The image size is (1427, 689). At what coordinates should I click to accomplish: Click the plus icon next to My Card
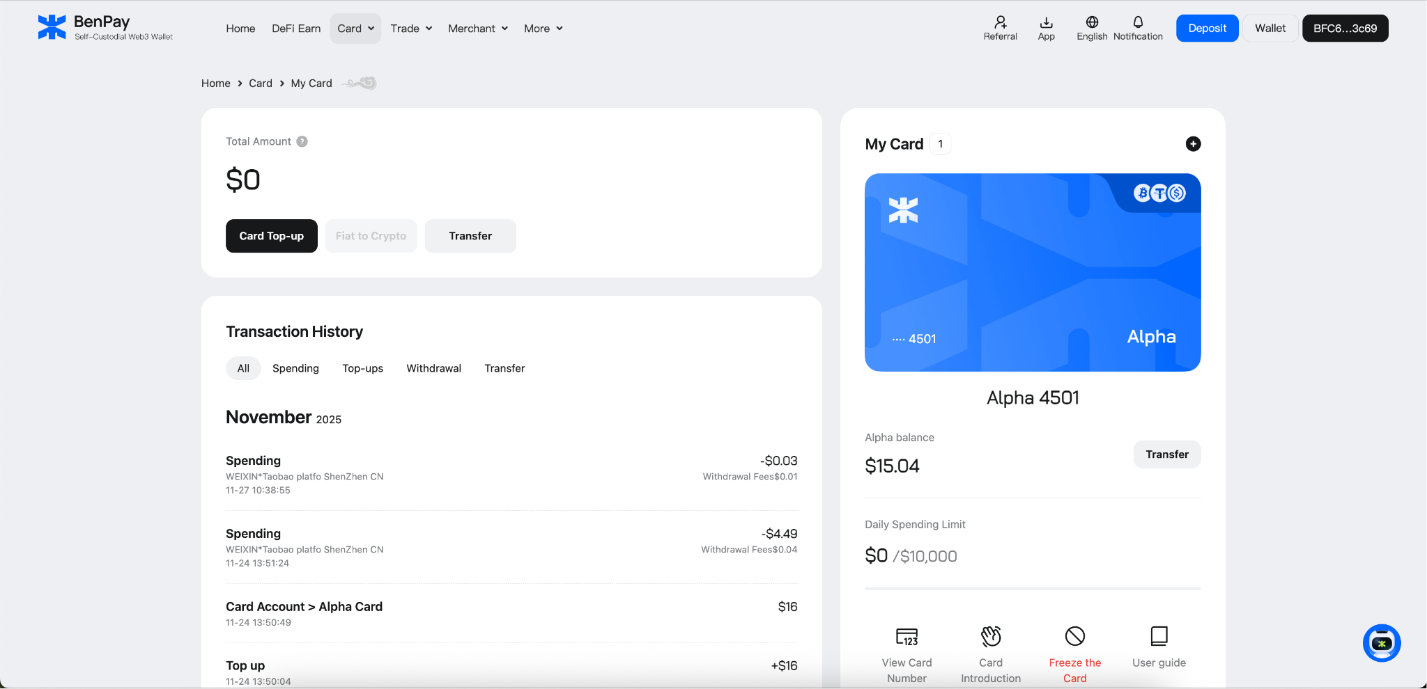point(1194,143)
